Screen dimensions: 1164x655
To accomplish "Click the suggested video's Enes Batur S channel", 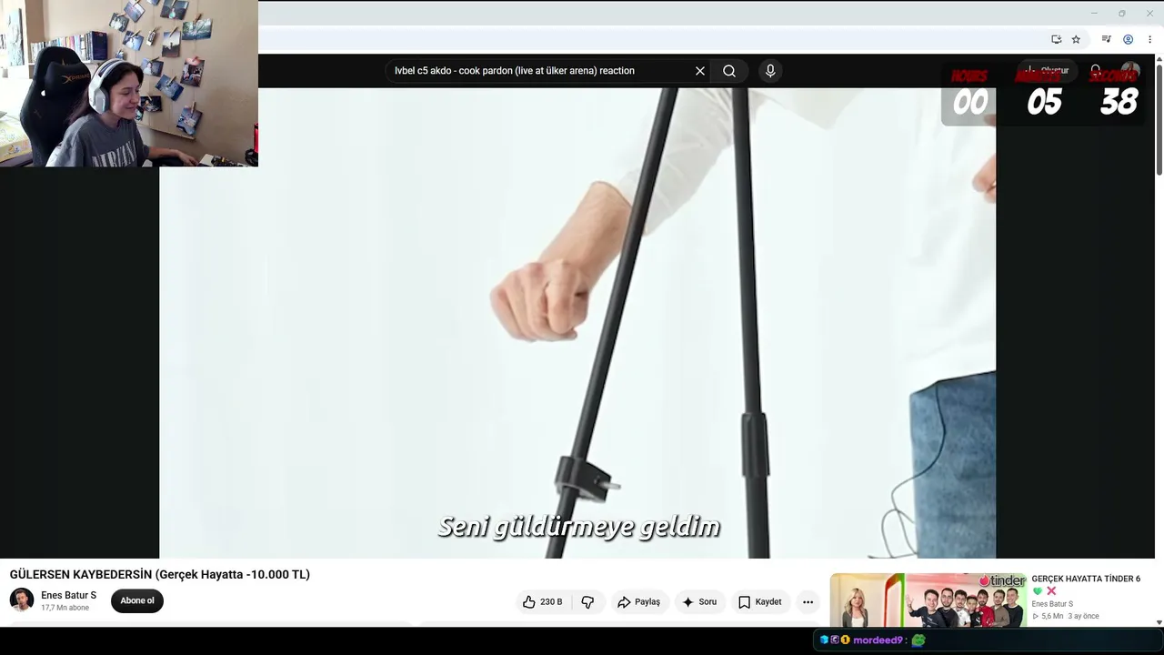I will pos(1052,604).
